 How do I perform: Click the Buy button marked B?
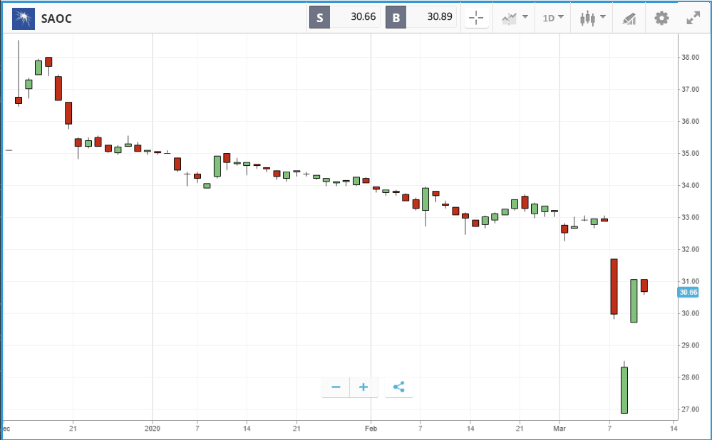396,18
